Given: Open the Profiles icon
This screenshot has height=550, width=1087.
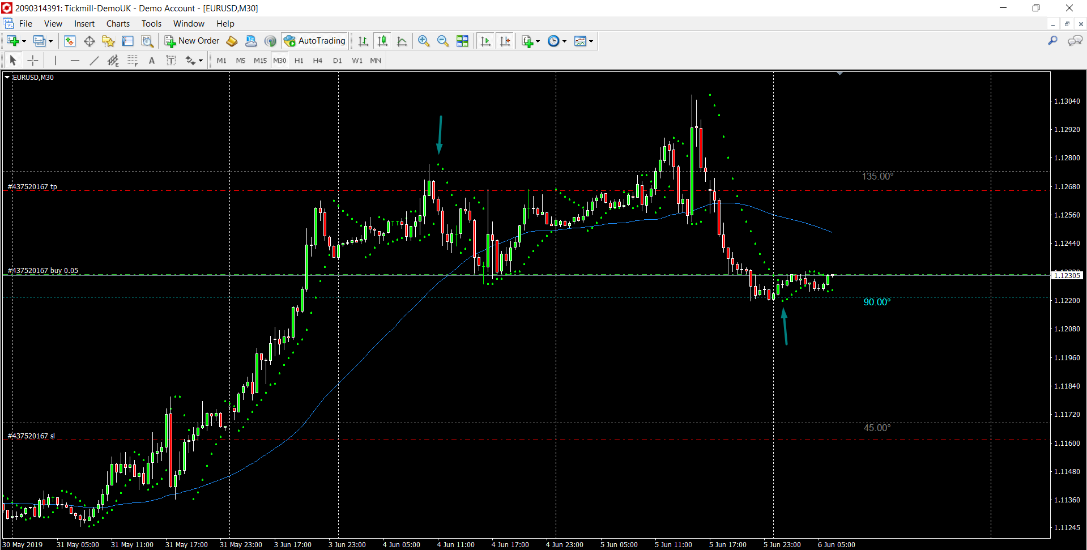Looking at the screenshot, I should pos(39,41).
